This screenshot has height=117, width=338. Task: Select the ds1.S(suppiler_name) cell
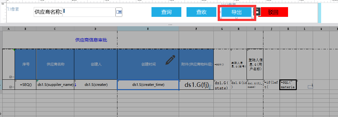click(x=55, y=85)
